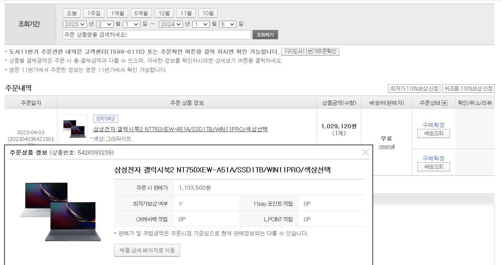Click the 조회기간 label
Image resolution: width=502 pixels, height=265 pixels.
tap(29, 24)
